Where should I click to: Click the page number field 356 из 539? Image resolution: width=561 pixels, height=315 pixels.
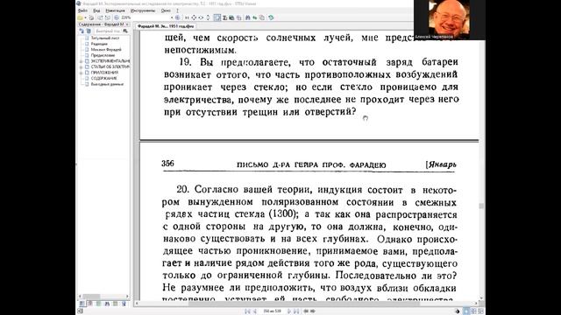(x=272, y=311)
